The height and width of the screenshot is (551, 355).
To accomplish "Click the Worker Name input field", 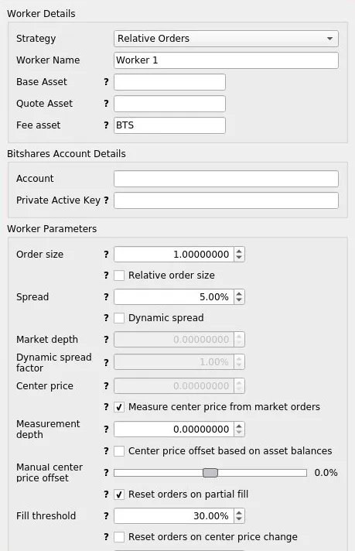I will [226, 60].
